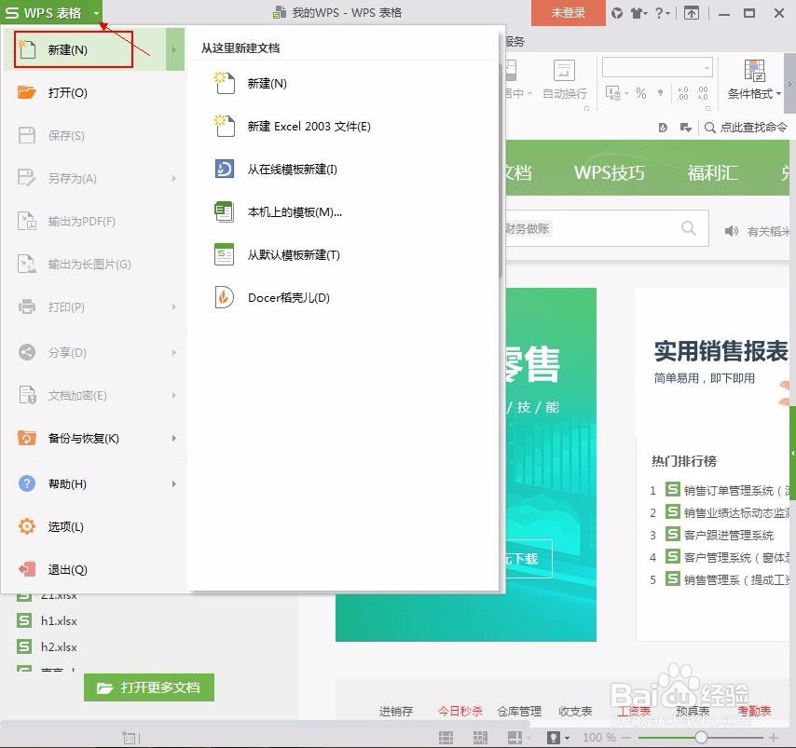
Task: Click the 另存为(A) icon
Action: pyautogui.click(x=27, y=178)
